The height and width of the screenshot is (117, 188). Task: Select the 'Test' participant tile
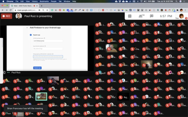(6, 113)
